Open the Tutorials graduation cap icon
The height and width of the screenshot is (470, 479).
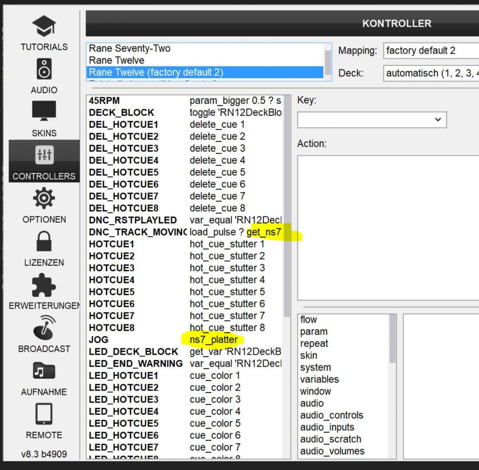[x=44, y=26]
